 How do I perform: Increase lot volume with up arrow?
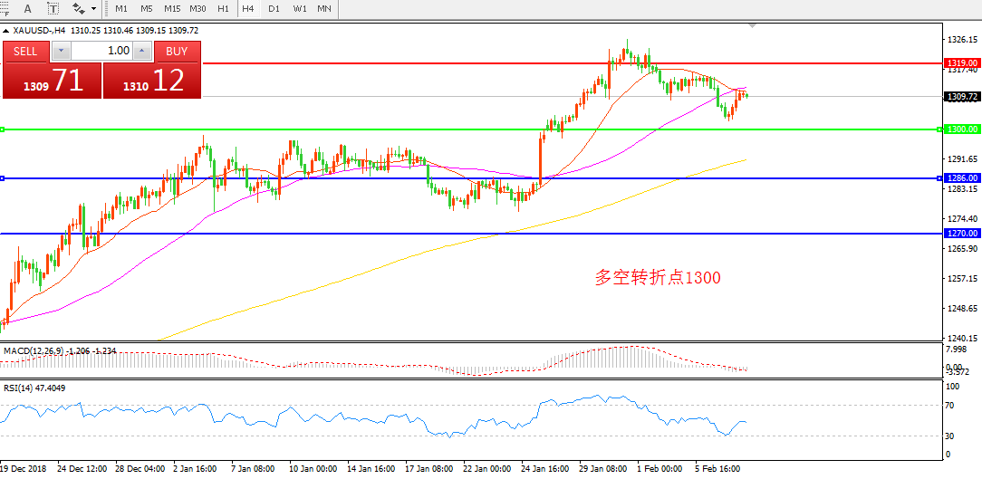point(141,51)
